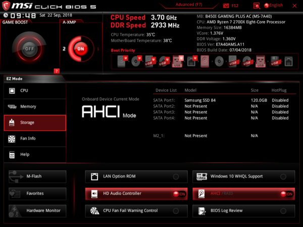This screenshot has width=303, height=227.
Task: Switch to Advanced (F7) mode
Action: click(x=189, y=5)
